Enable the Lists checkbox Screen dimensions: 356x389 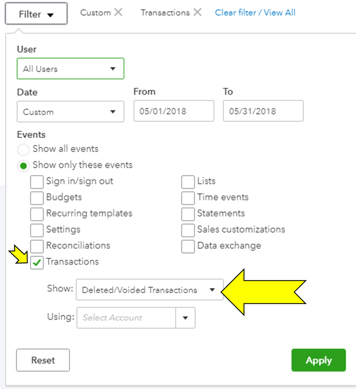coord(188,182)
